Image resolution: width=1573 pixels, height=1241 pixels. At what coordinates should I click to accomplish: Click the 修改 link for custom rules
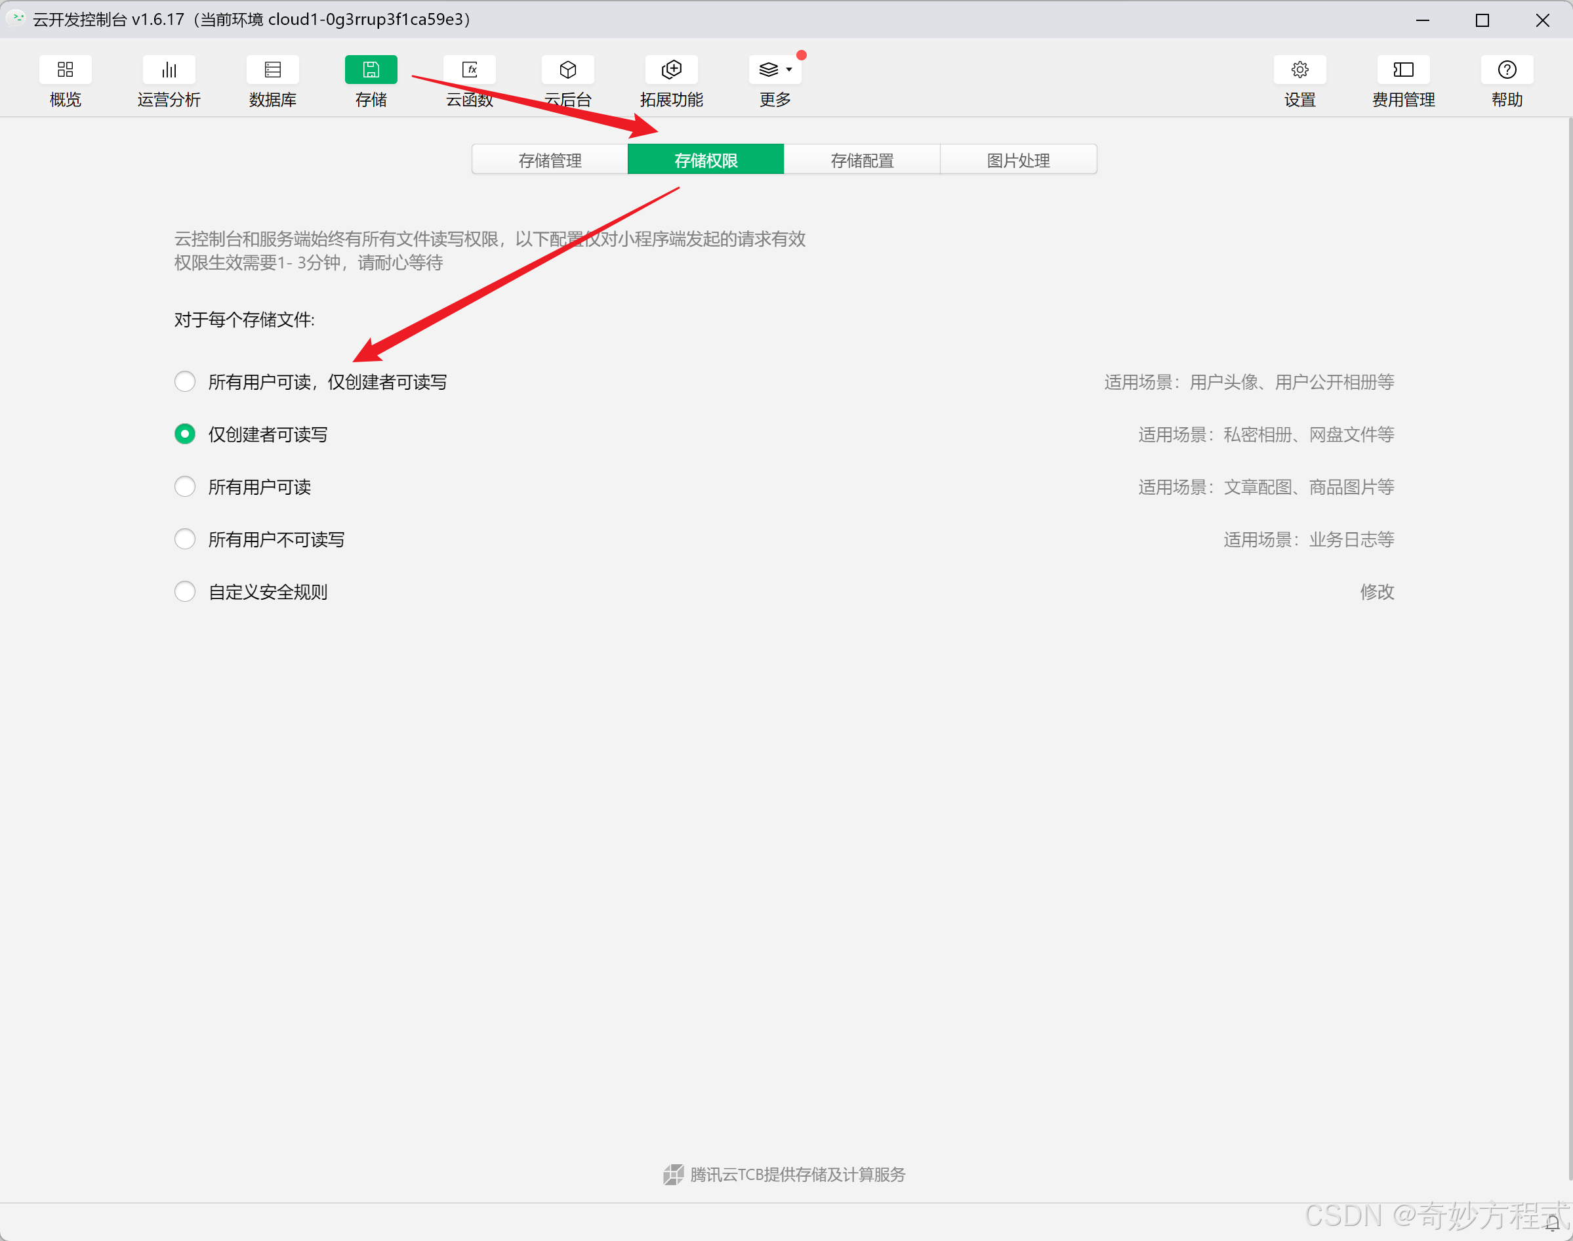pyautogui.click(x=1376, y=591)
